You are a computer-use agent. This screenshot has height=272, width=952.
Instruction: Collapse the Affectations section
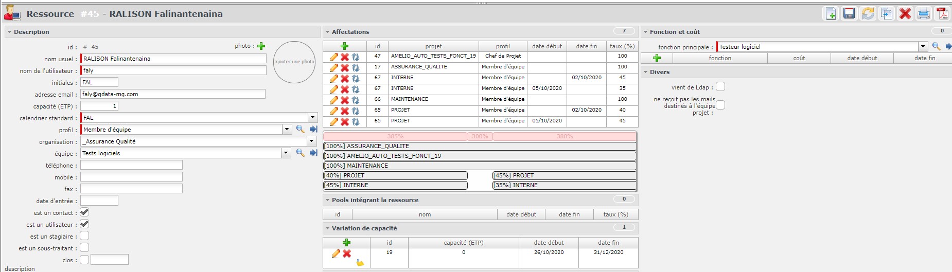(x=327, y=32)
